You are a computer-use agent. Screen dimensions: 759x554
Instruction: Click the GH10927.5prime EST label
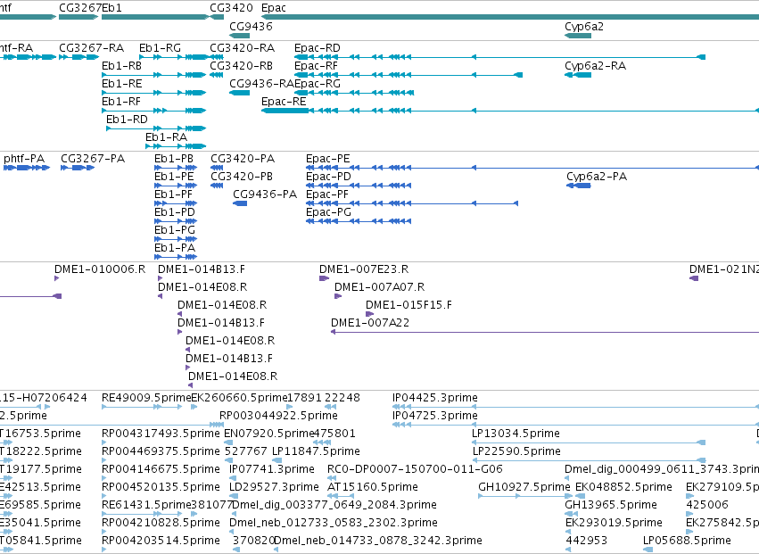coord(524,487)
